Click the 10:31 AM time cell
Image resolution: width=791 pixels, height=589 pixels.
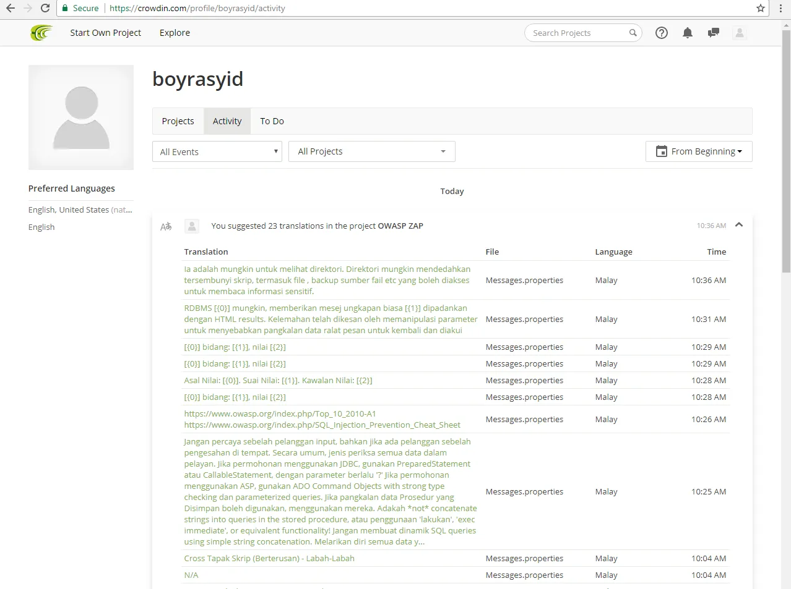pyautogui.click(x=709, y=319)
